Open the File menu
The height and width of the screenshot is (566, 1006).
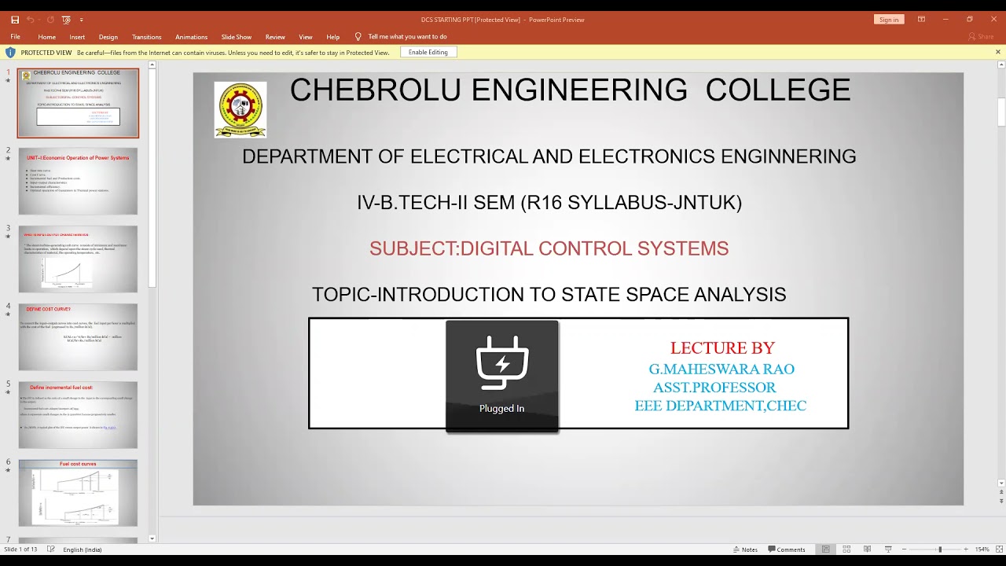coord(15,37)
